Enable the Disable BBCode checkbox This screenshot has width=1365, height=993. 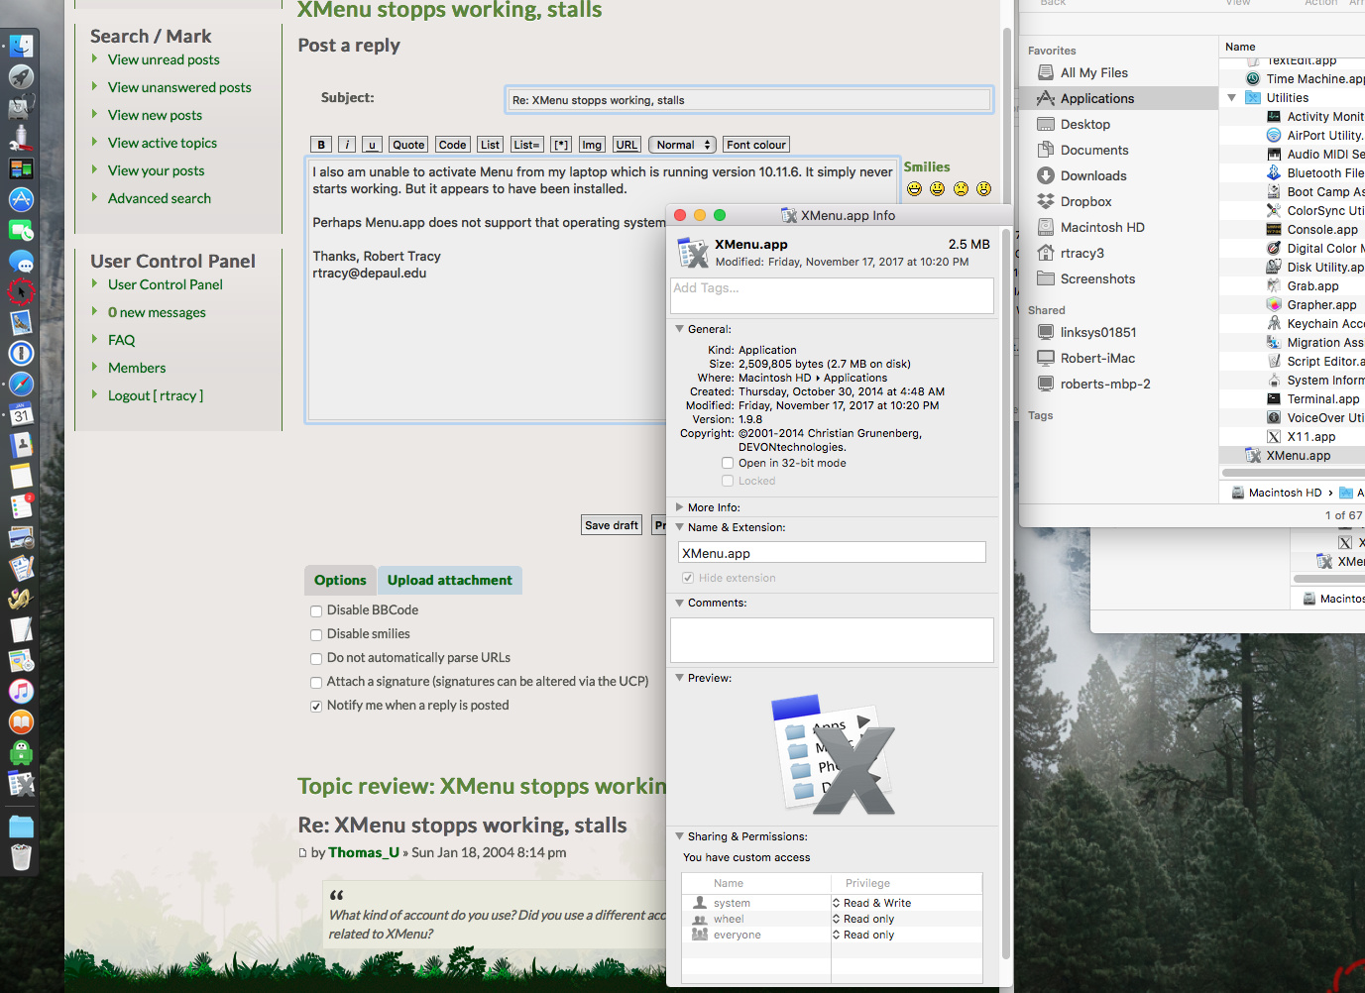coord(316,609)
